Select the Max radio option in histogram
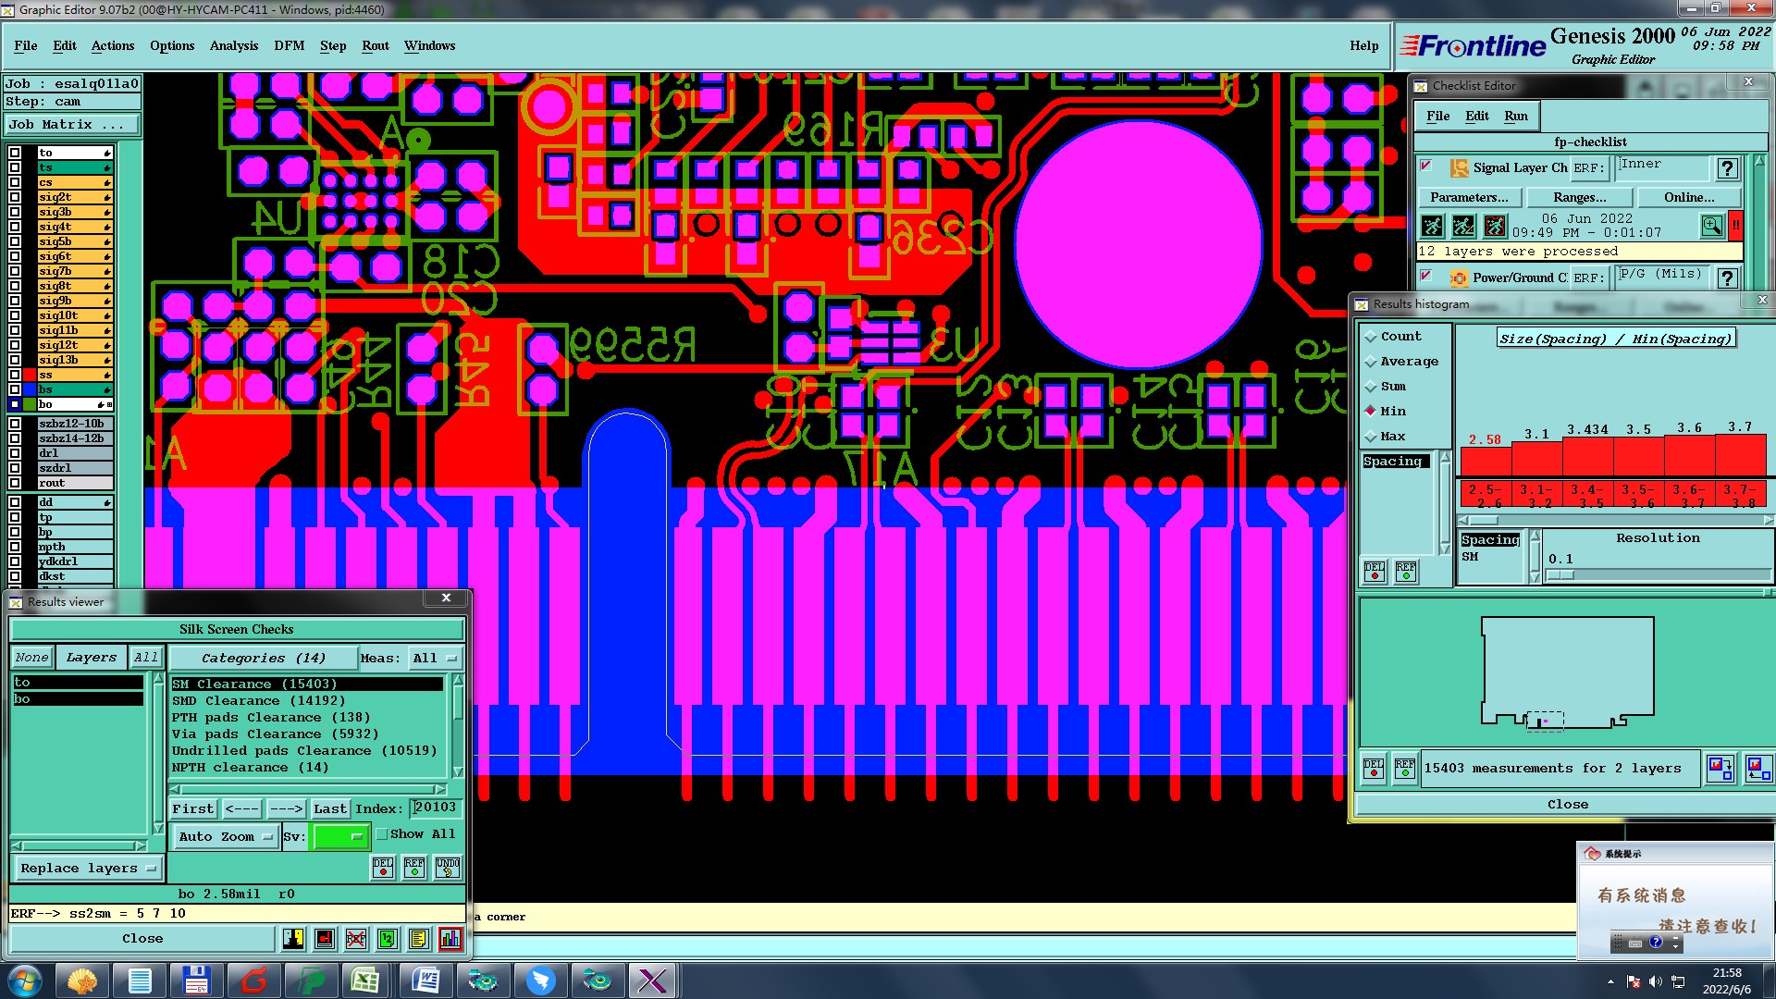The image size is (1776, 999). [x=1371, y=437]
